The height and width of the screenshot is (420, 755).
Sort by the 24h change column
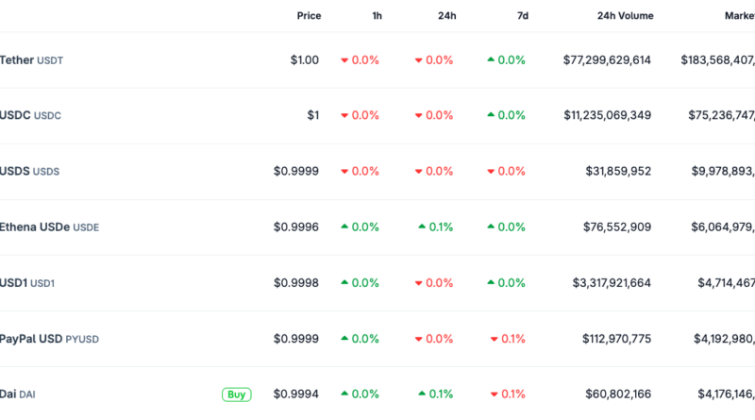445,16
